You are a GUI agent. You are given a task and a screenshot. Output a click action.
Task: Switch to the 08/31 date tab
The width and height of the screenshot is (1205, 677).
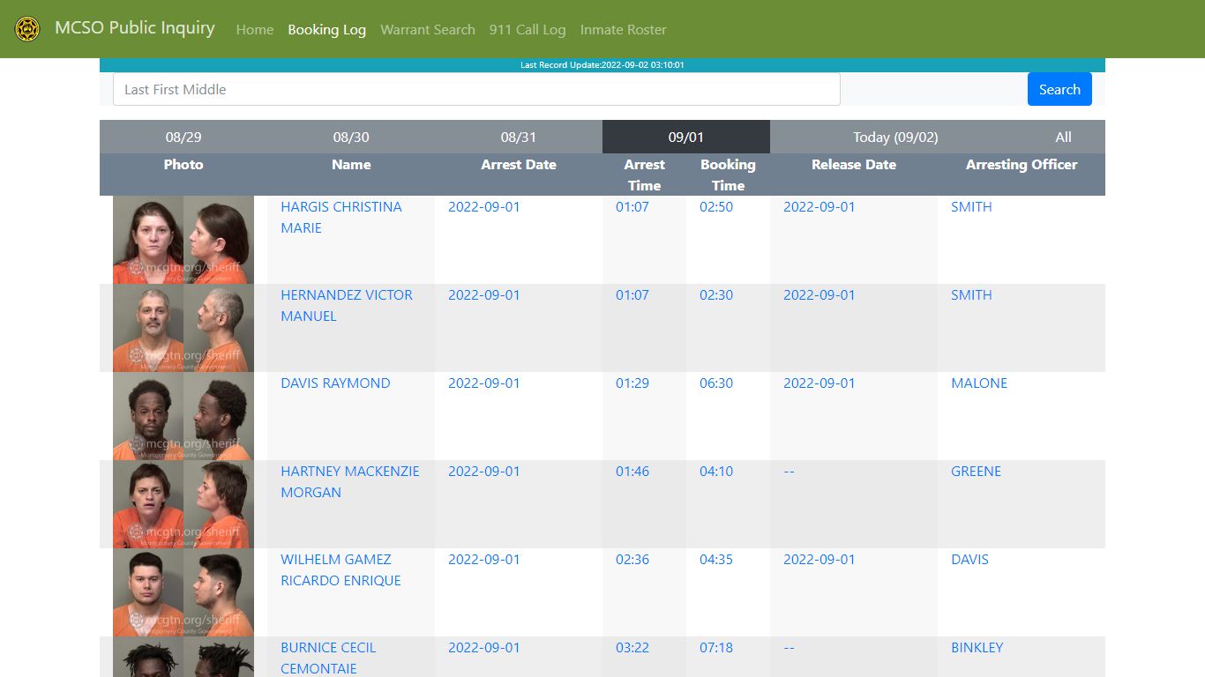[519, 137]
